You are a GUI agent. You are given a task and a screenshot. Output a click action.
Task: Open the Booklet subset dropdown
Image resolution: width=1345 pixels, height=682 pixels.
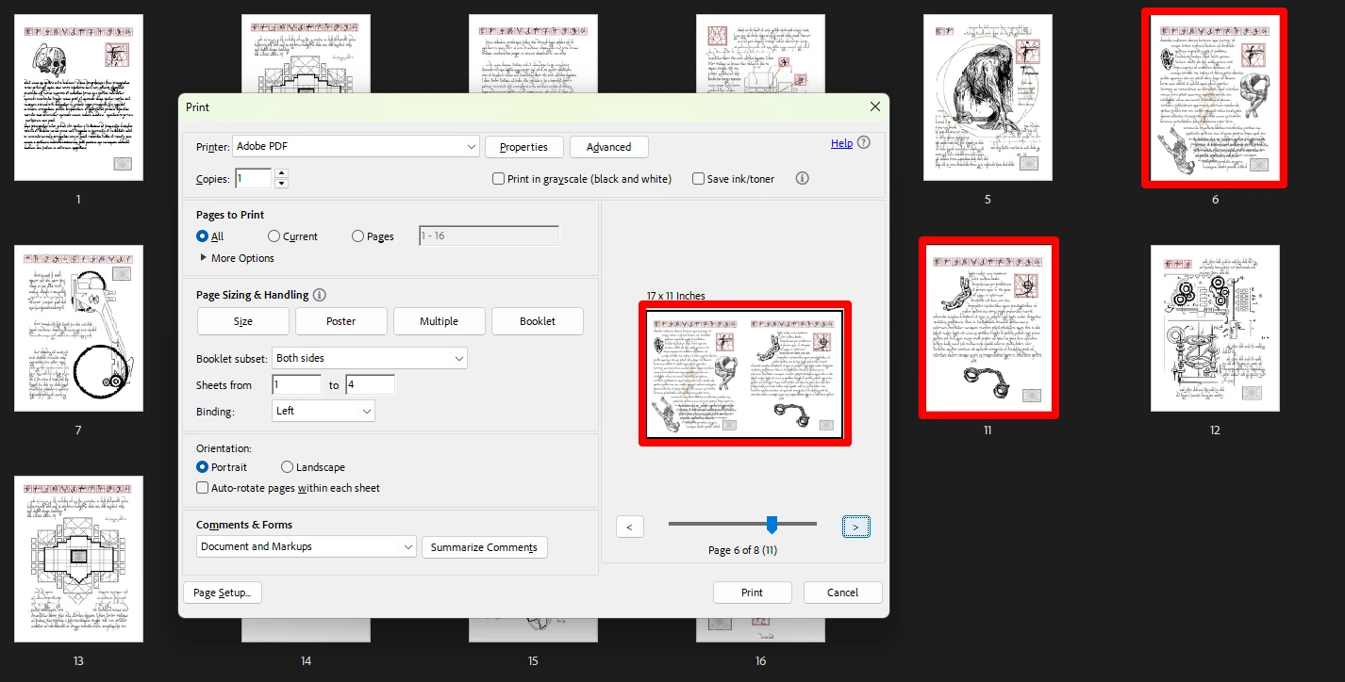[x=370, y=358]
